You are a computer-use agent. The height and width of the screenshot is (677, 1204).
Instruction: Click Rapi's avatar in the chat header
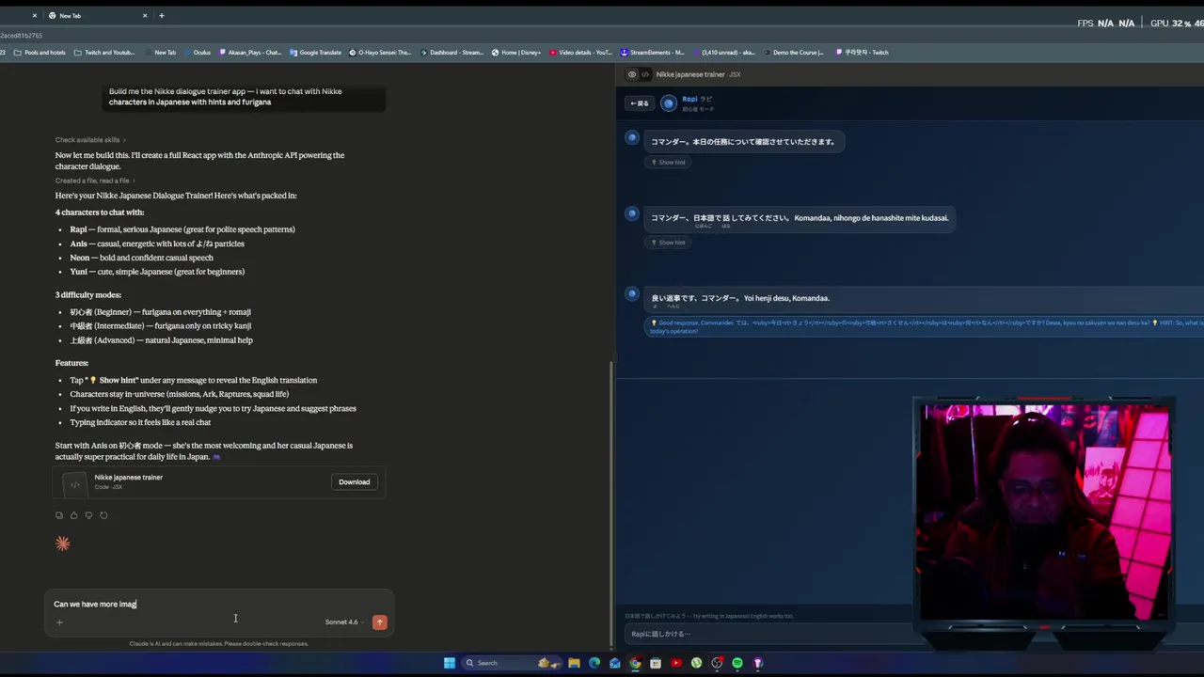(669, 103)
